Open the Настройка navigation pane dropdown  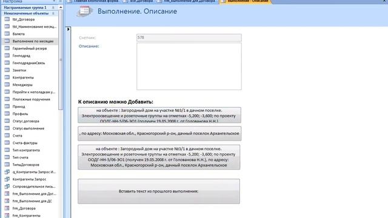pyautogui.click(x=54, y=1)
